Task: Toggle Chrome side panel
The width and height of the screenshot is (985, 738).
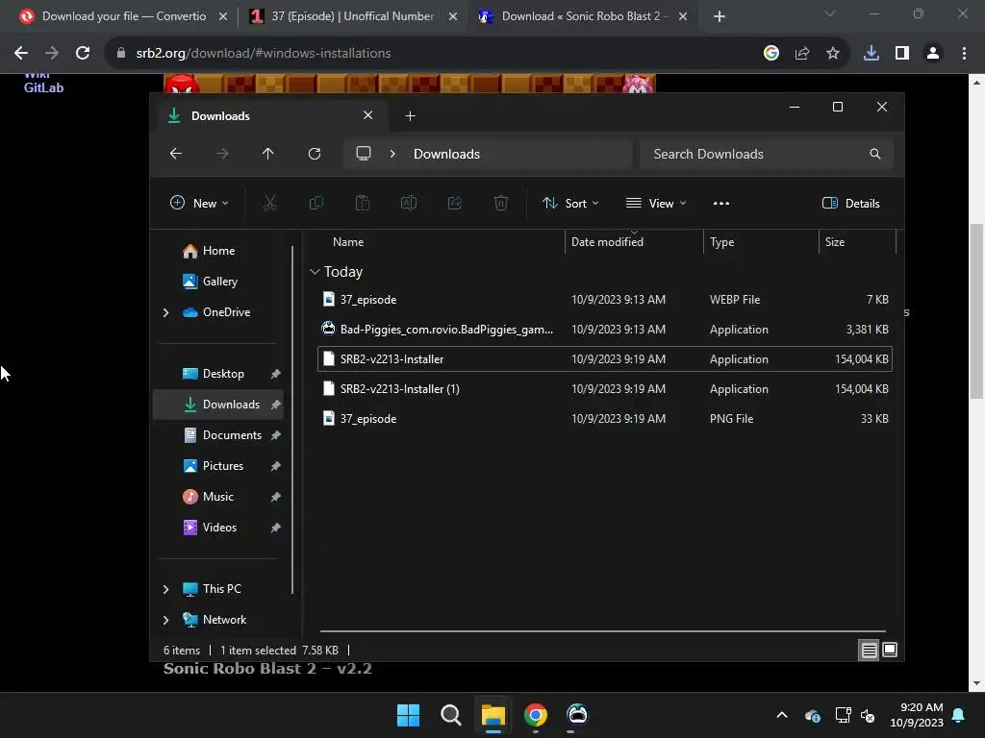Action: tap(902, 54)
